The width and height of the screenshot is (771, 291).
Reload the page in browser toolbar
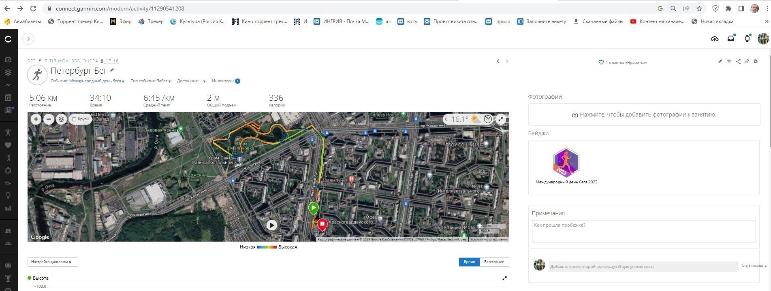click(x=33, y=8)
